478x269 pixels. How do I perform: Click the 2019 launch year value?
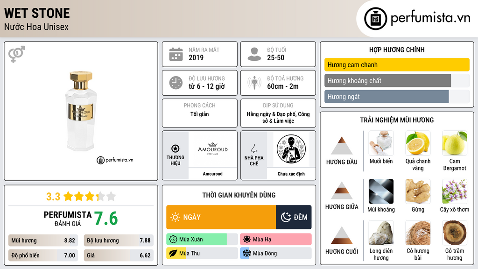(x=196, y=57)
